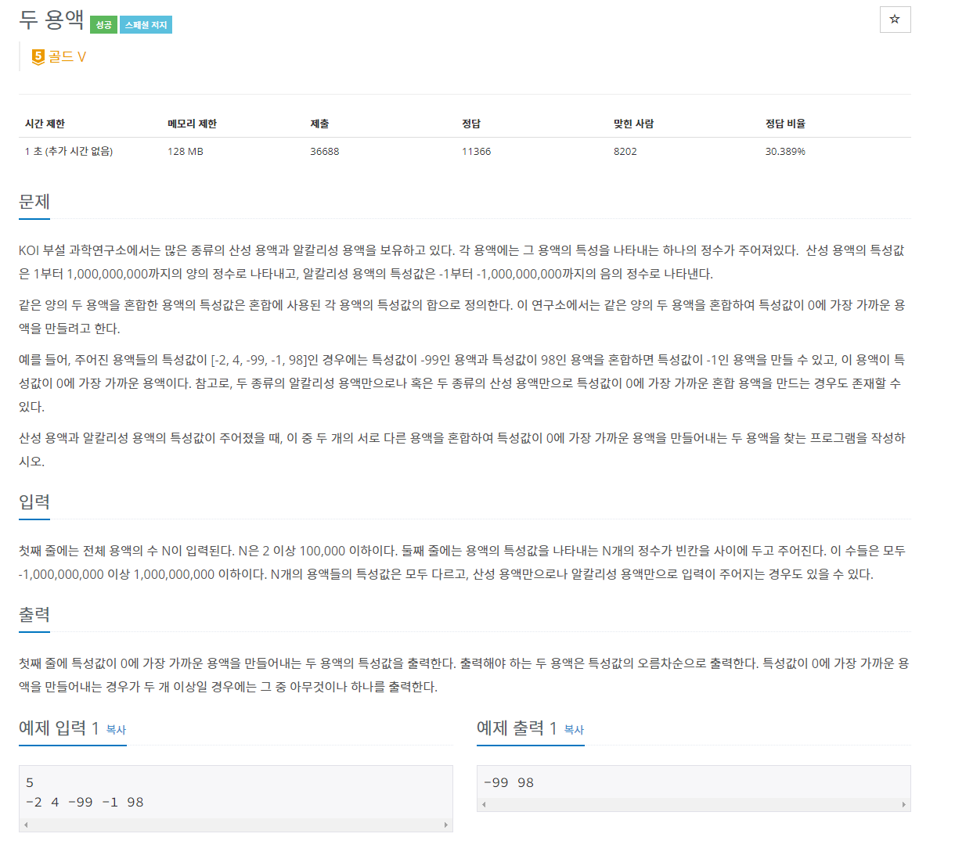Click the 출력 section heading
The width and height of the screenshot is (955, 848).
pos(34,615)
